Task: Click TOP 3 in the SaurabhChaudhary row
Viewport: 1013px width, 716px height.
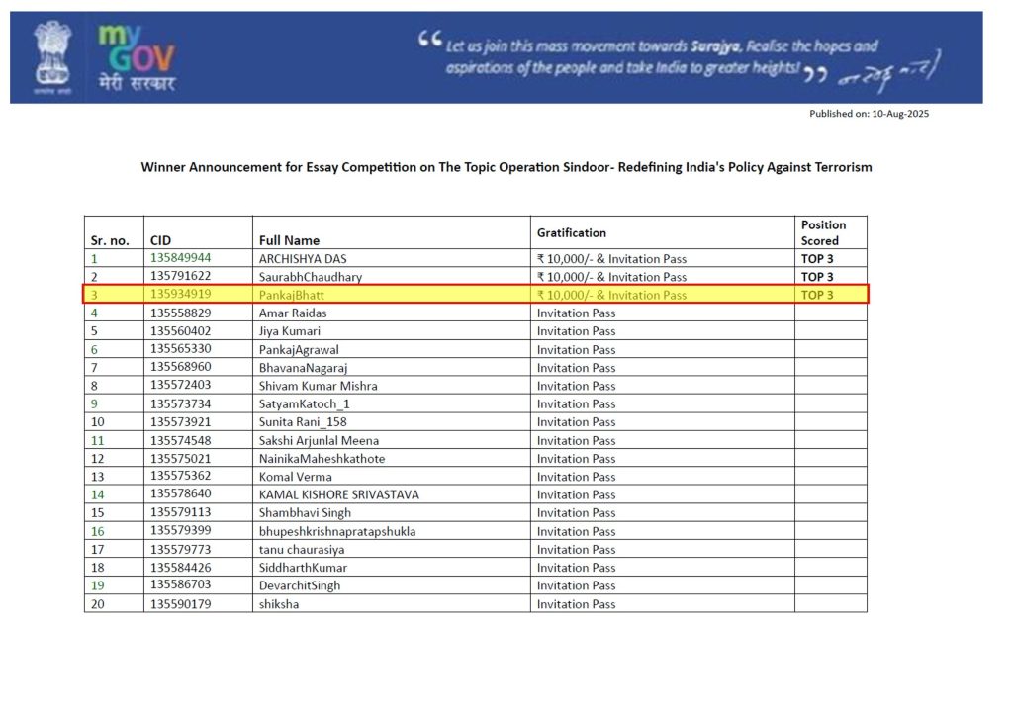Action: pos(817,277)
